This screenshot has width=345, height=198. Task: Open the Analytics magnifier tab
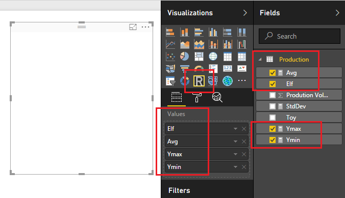(217, 97)
